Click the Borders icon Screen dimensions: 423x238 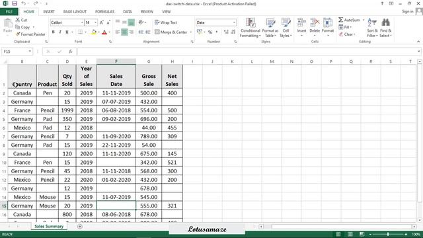pyautogui.click(x=80, y=32)
